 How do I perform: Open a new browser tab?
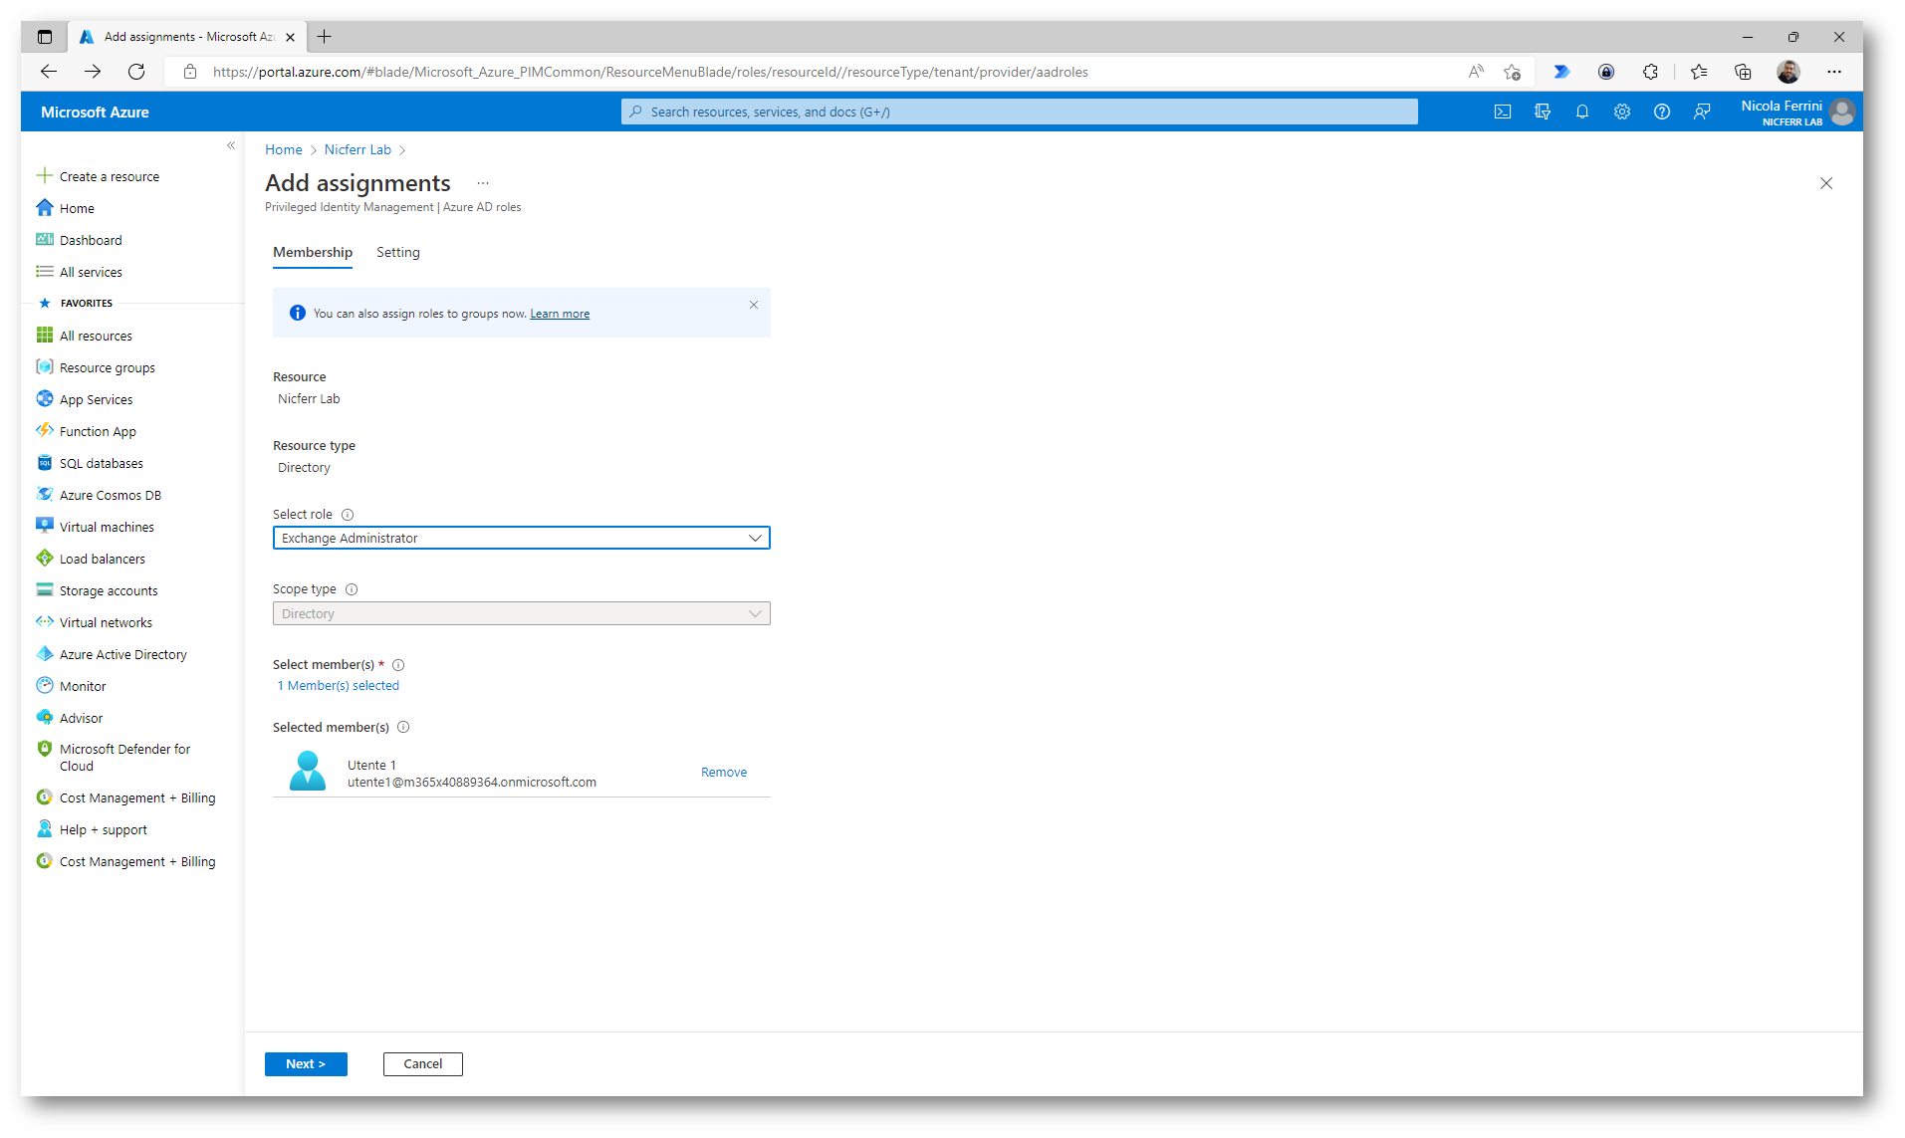(325, 37)
